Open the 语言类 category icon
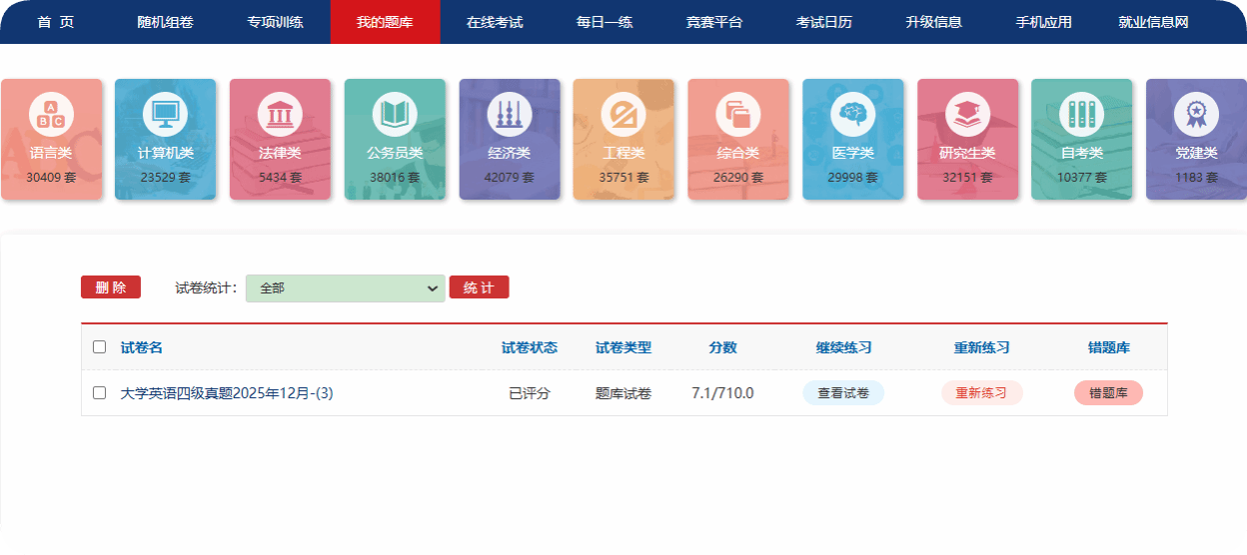 pos(51,114)
